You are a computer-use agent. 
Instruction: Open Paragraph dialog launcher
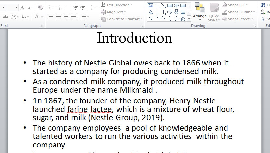tap(142, 26)
